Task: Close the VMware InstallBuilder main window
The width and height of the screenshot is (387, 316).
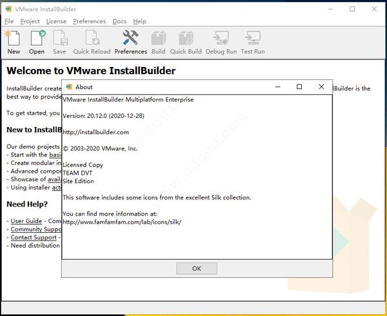Action: coord(374,9)
